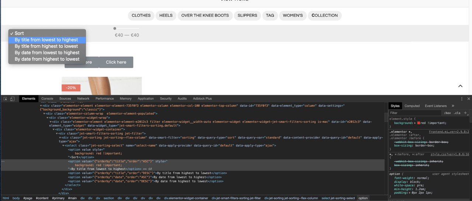Select 'section' in the DOM breadcrumb
472x201 pixels.
click(109, 198)
